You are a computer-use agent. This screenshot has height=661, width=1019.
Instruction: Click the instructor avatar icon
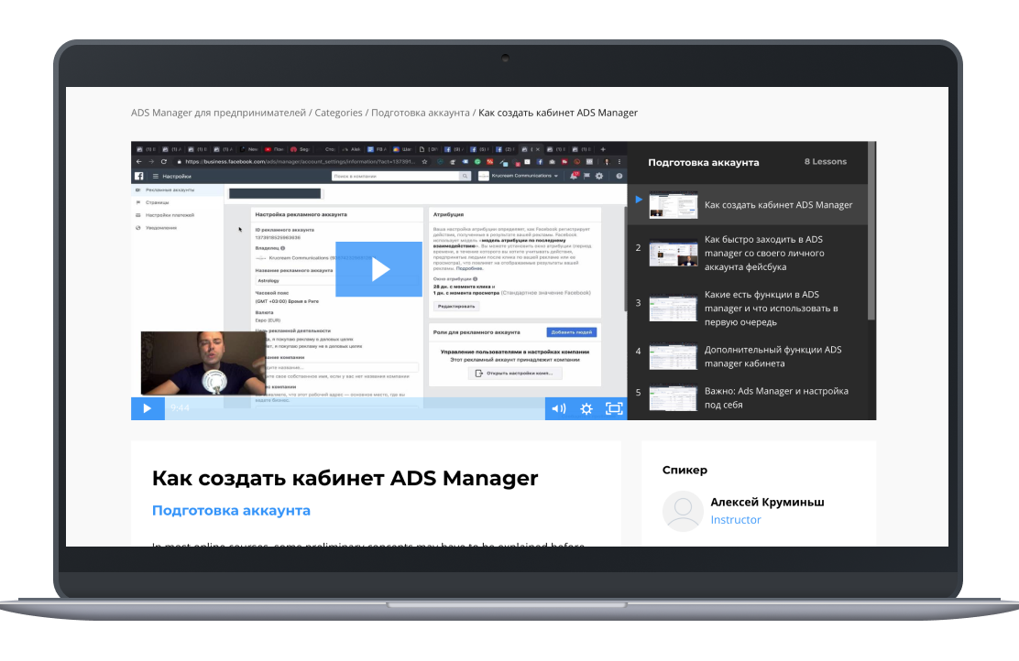coord(683,511)
